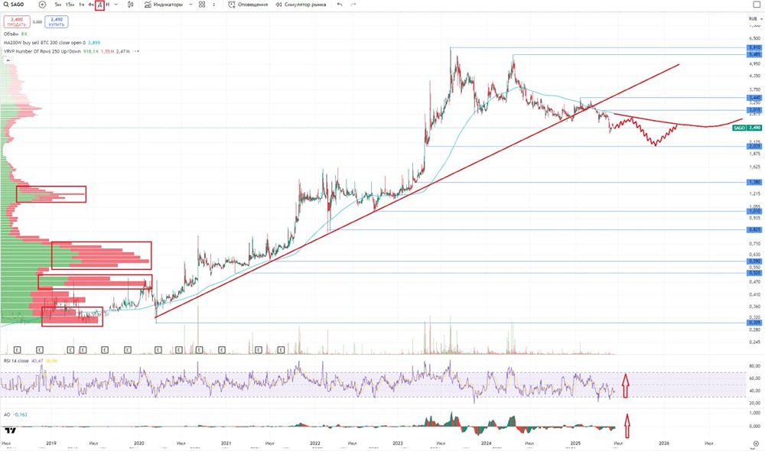Select the 4ч timeframe
765x451 pixels.
(x=91, y=5)
